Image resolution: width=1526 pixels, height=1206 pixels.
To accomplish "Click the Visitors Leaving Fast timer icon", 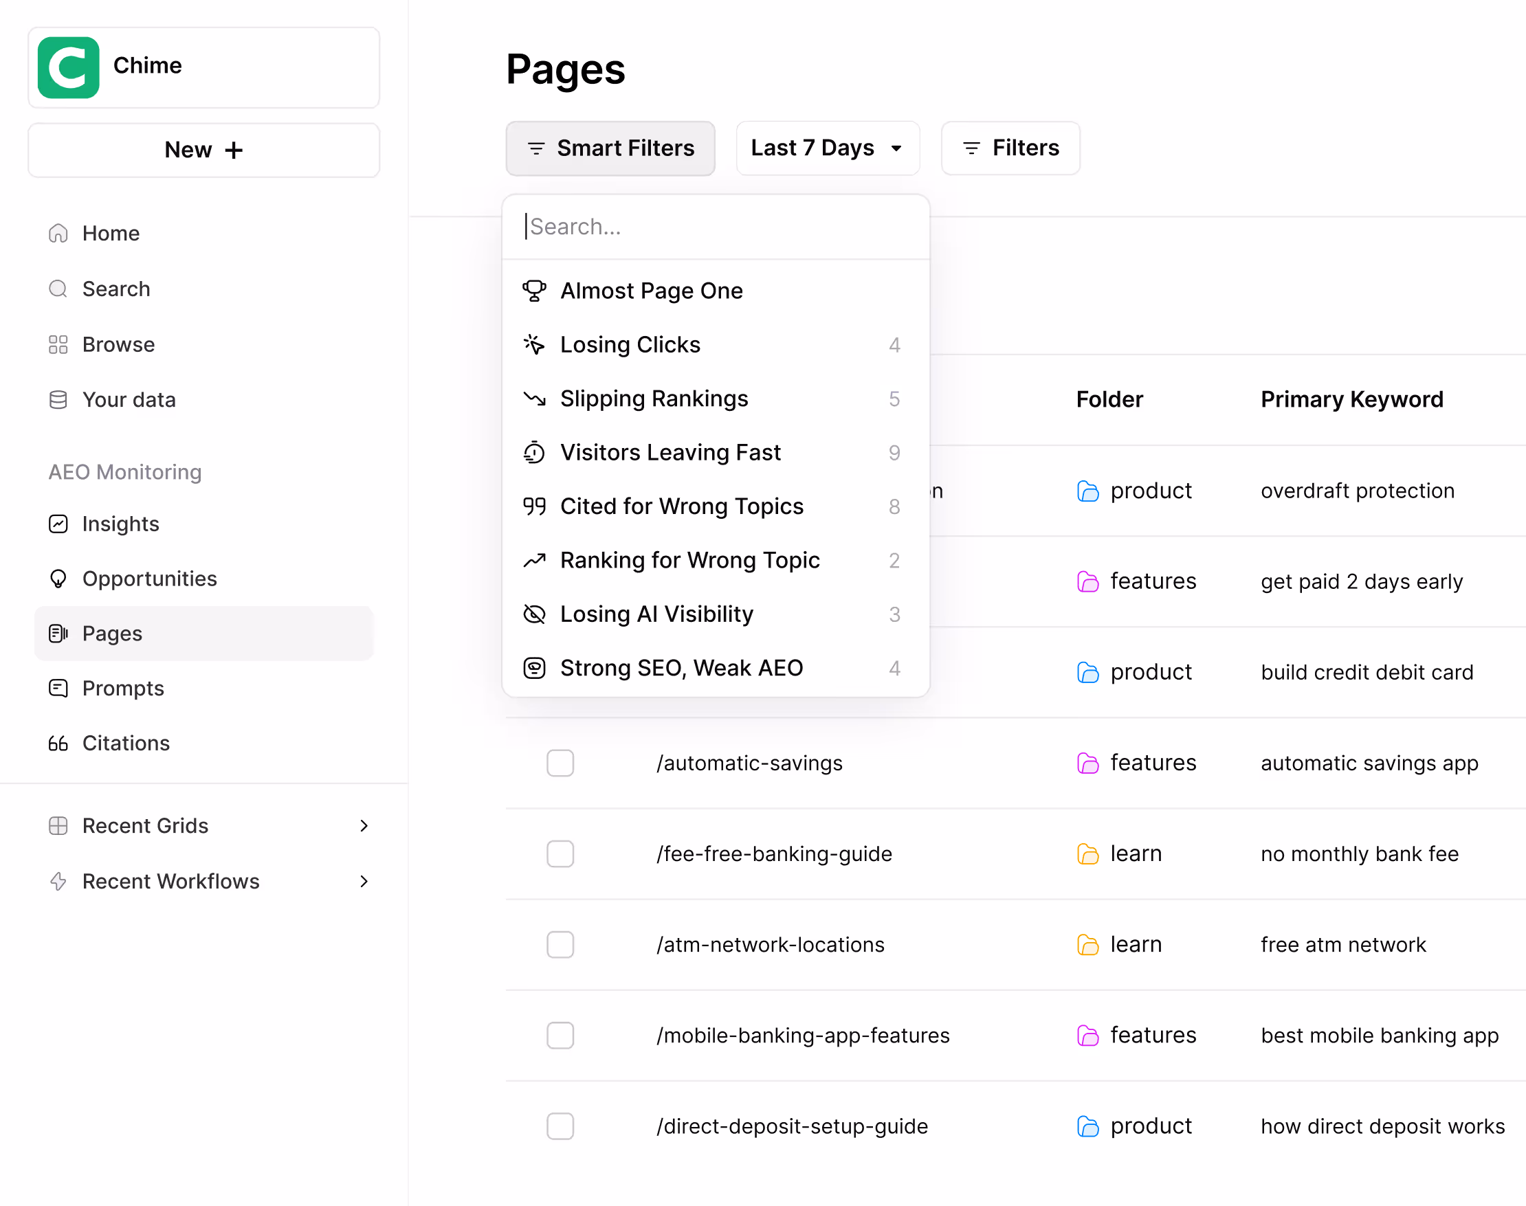I will (x=534, y=453).
